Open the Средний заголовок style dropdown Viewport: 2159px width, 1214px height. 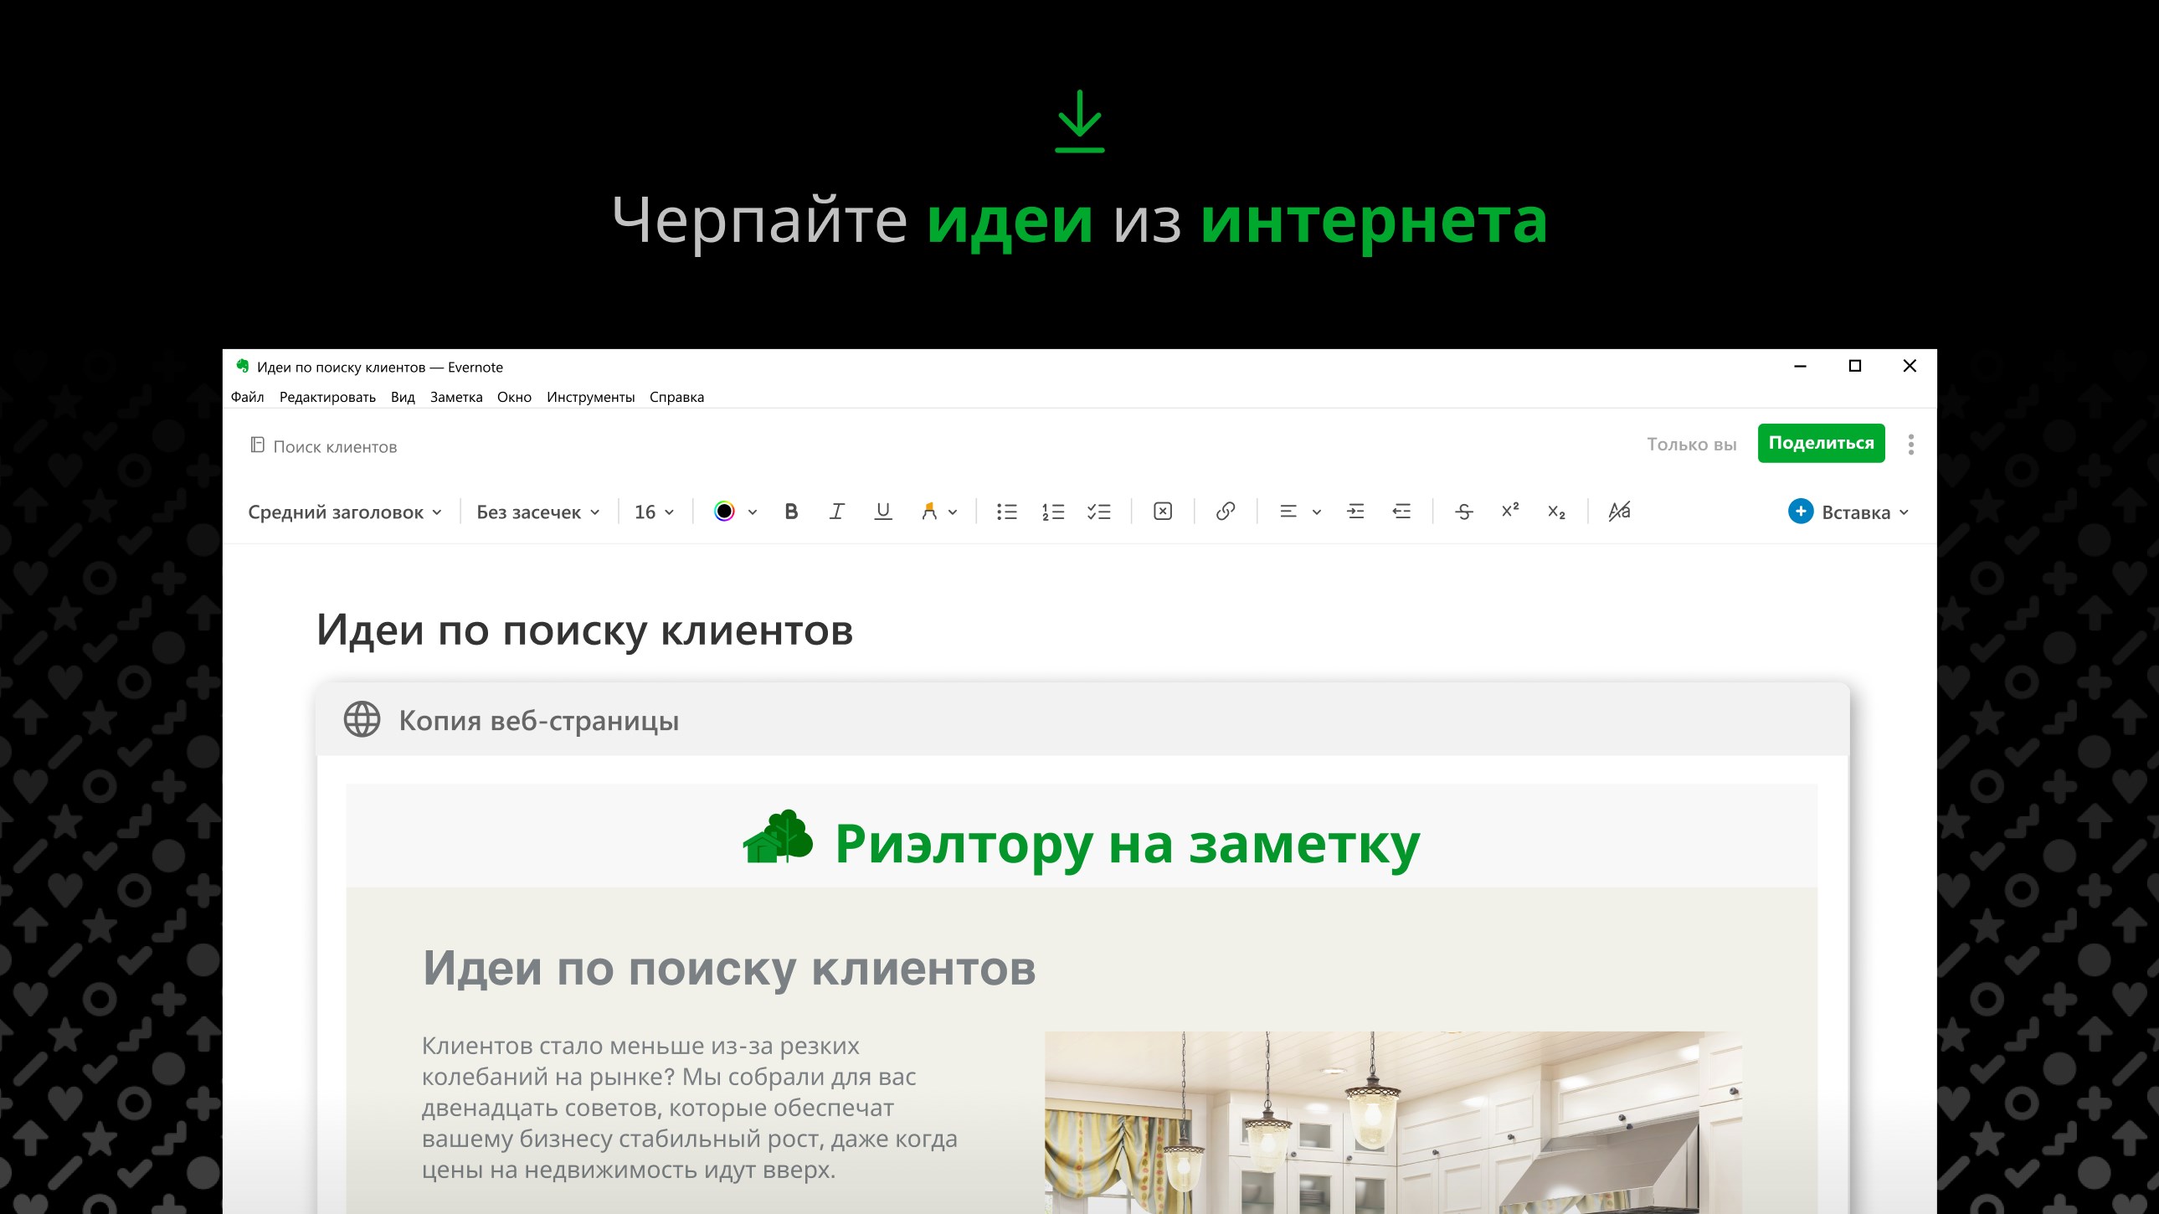click(344, 512)
